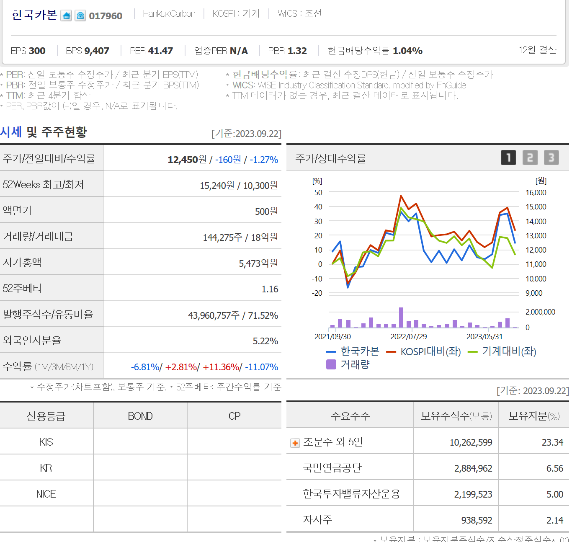Click the 52주베타 1.16 value
This screenshot has width=572, height=542.
coord(270,289)
